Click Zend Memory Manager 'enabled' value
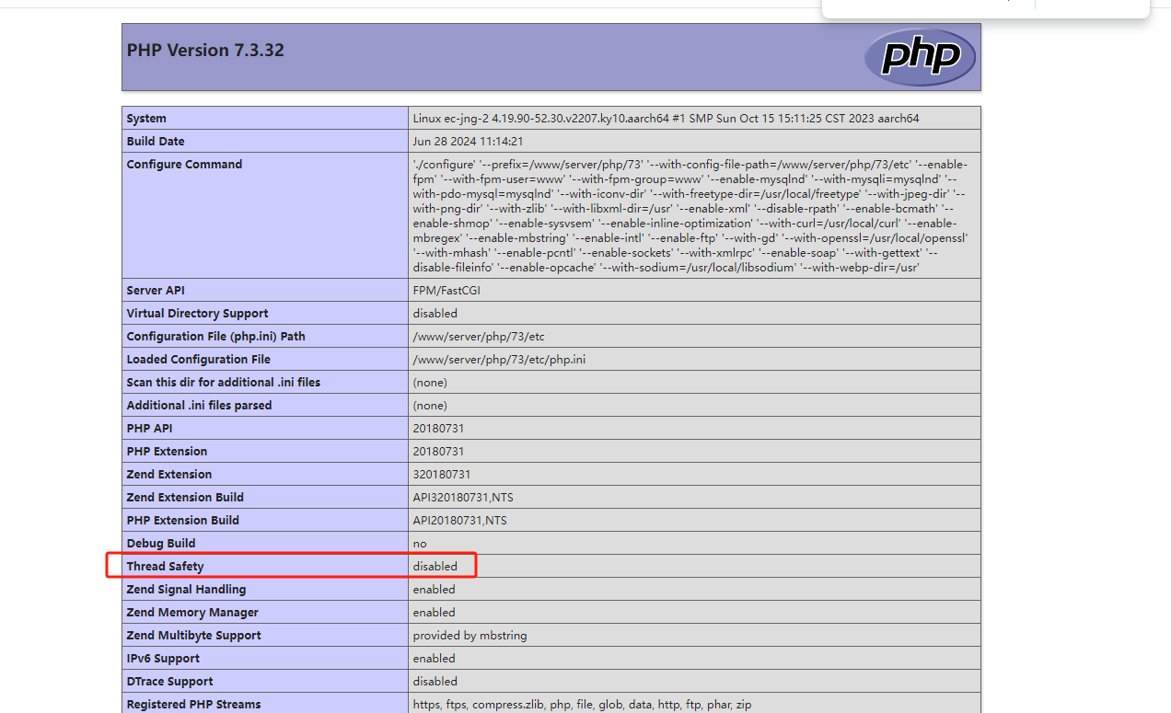The height and width of the screenshot is (713, 1171). point(435,613)
